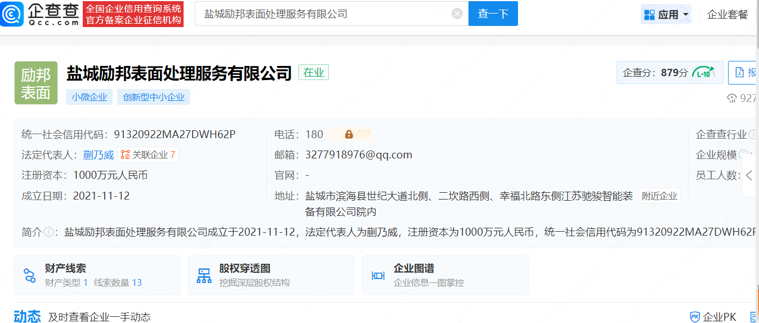Click the 财产线索 card icon
The width and height of the screenshot is (759, 323).
[29, 276]
